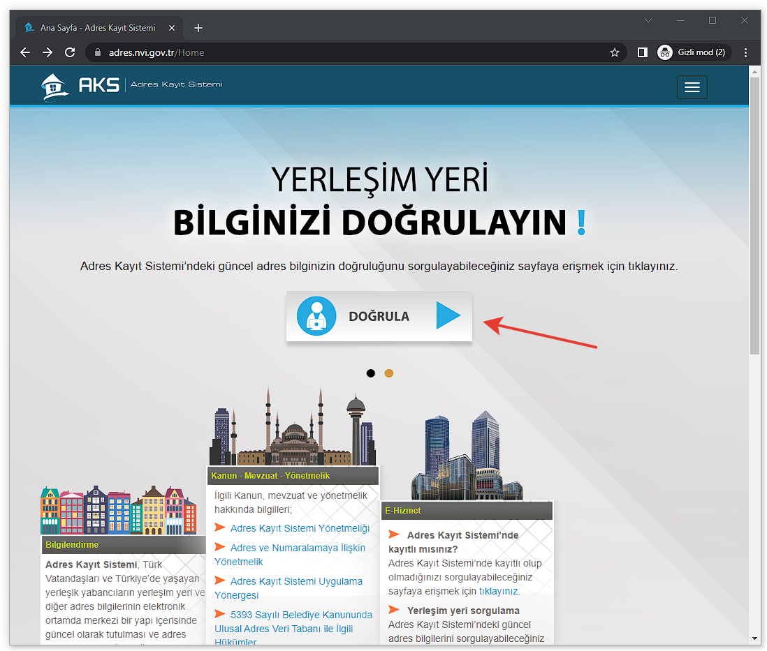Bookmark page with the star icon

[x=615, y=52]
